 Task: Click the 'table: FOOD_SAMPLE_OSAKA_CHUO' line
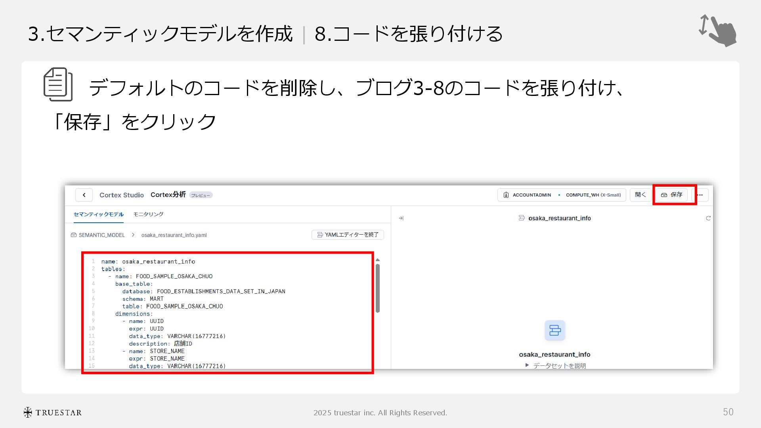(172, 306)
